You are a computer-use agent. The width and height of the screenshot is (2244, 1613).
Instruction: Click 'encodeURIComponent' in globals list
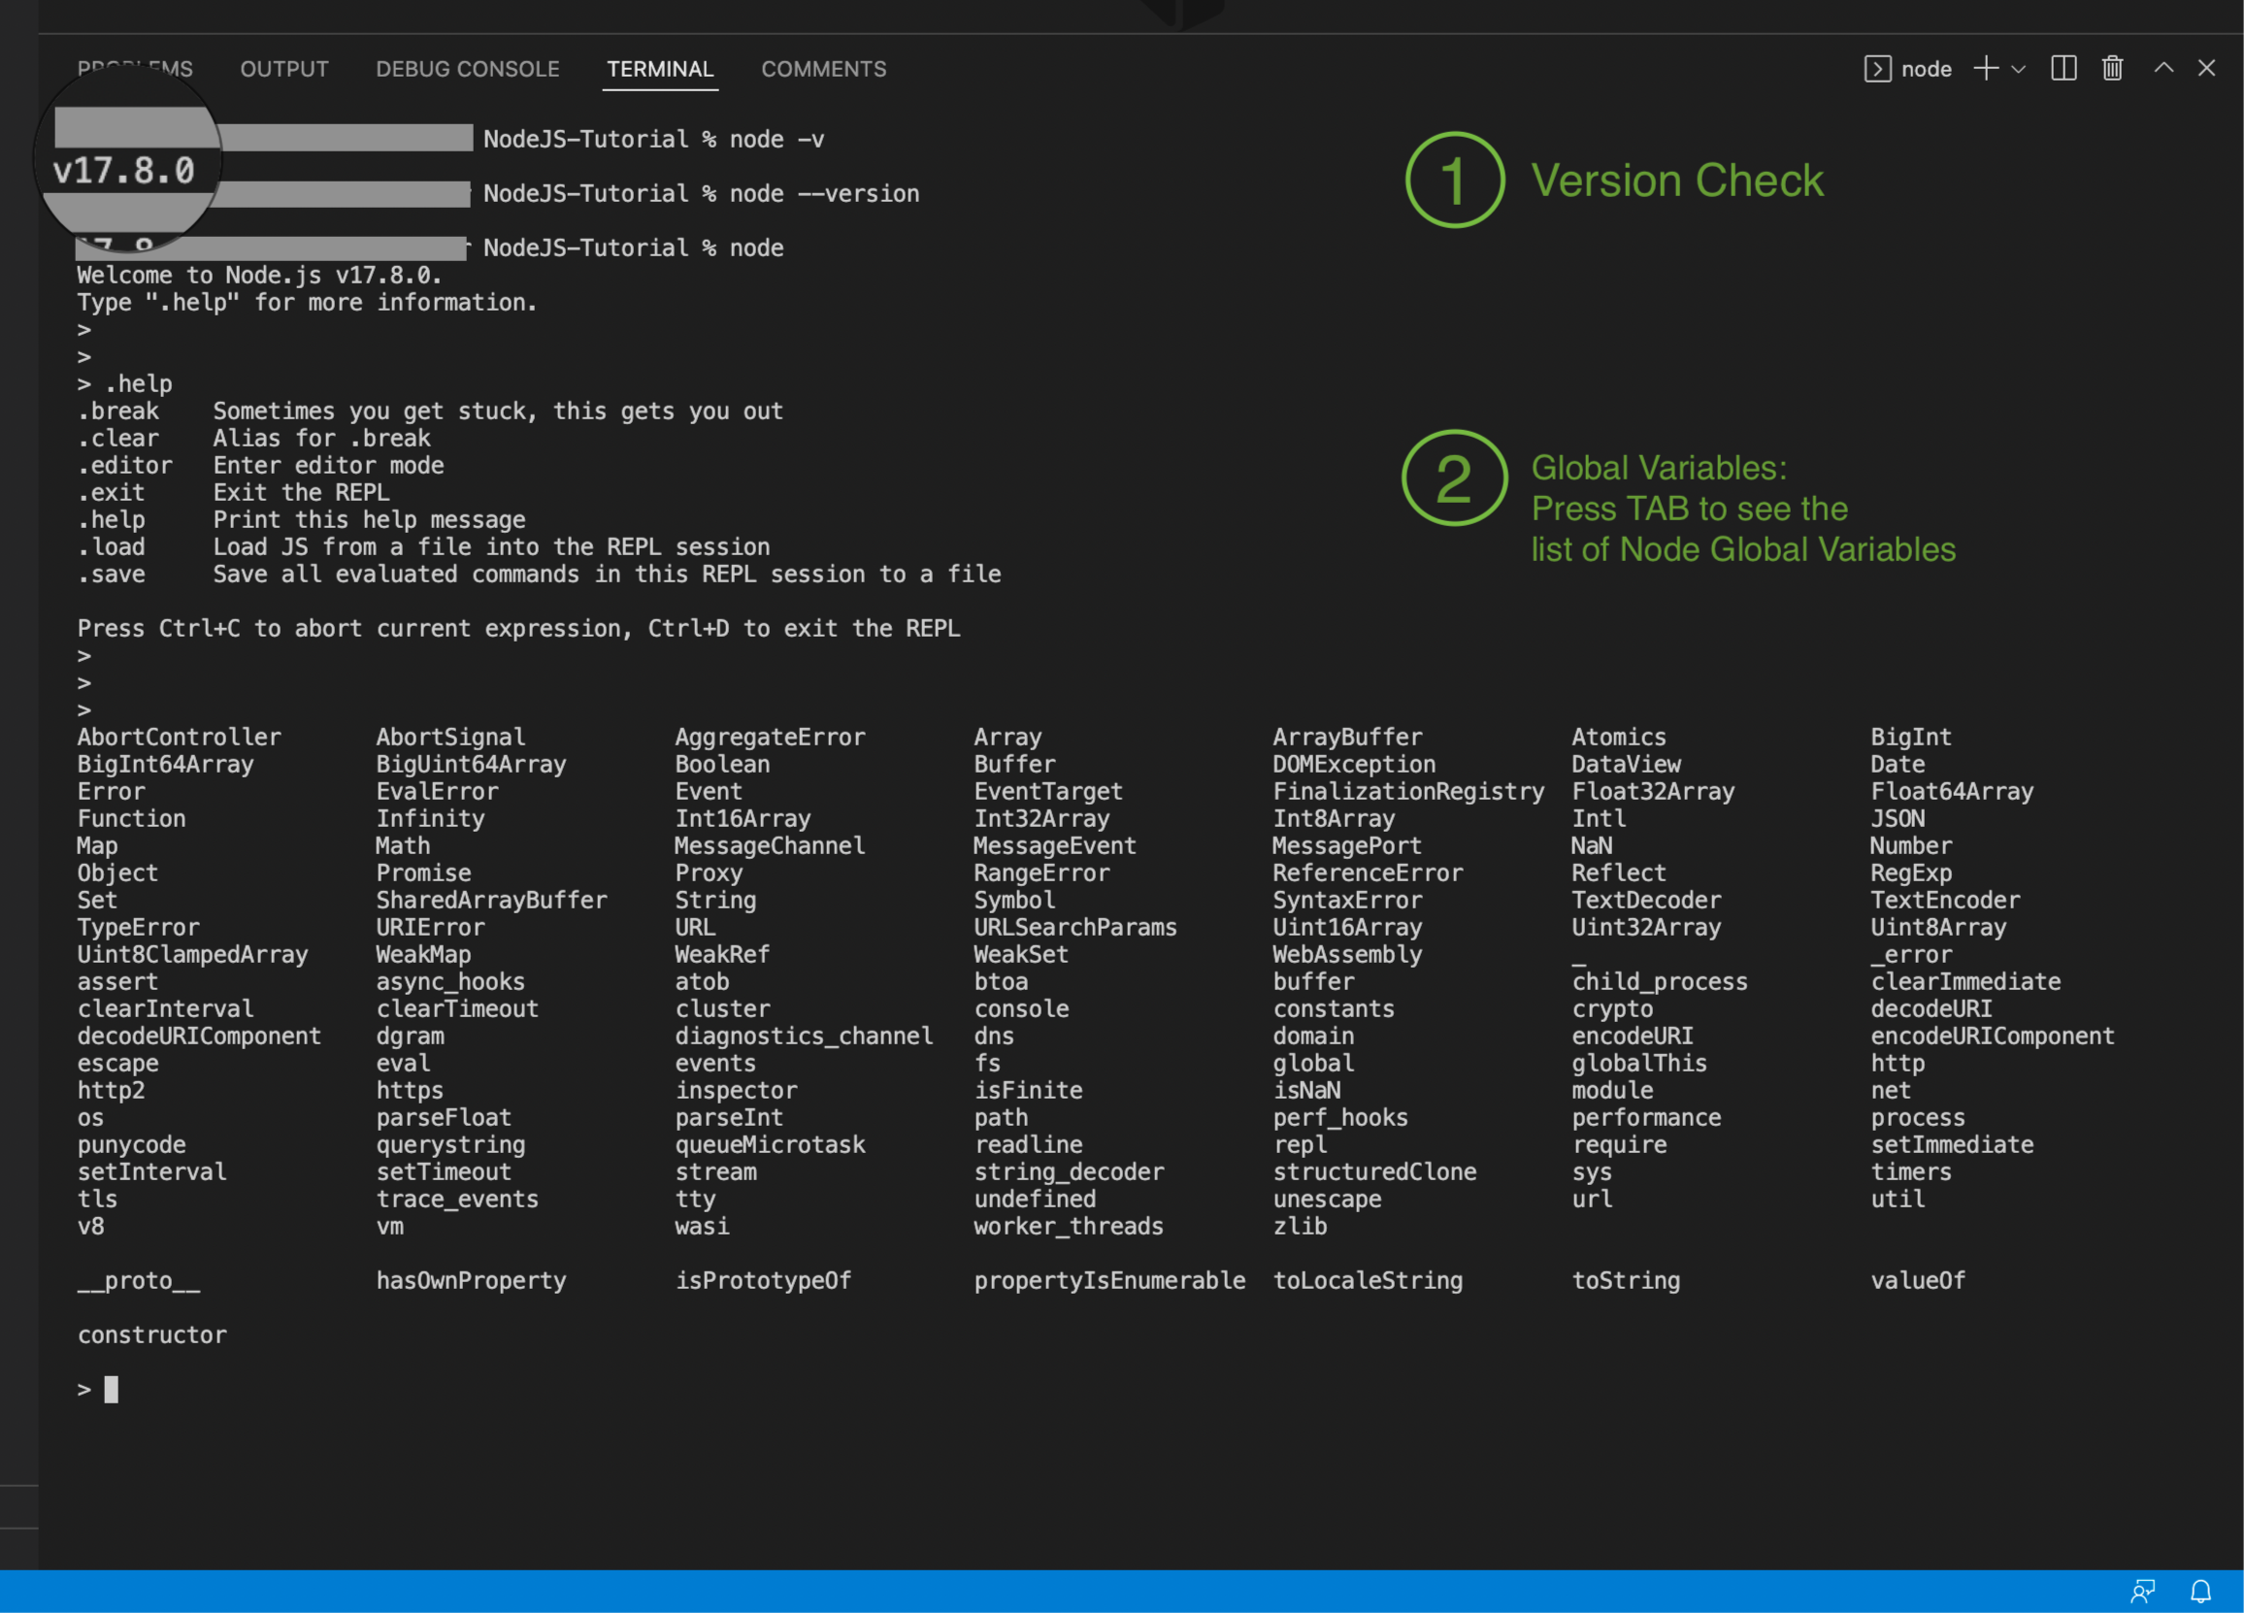point(1992,1037)
